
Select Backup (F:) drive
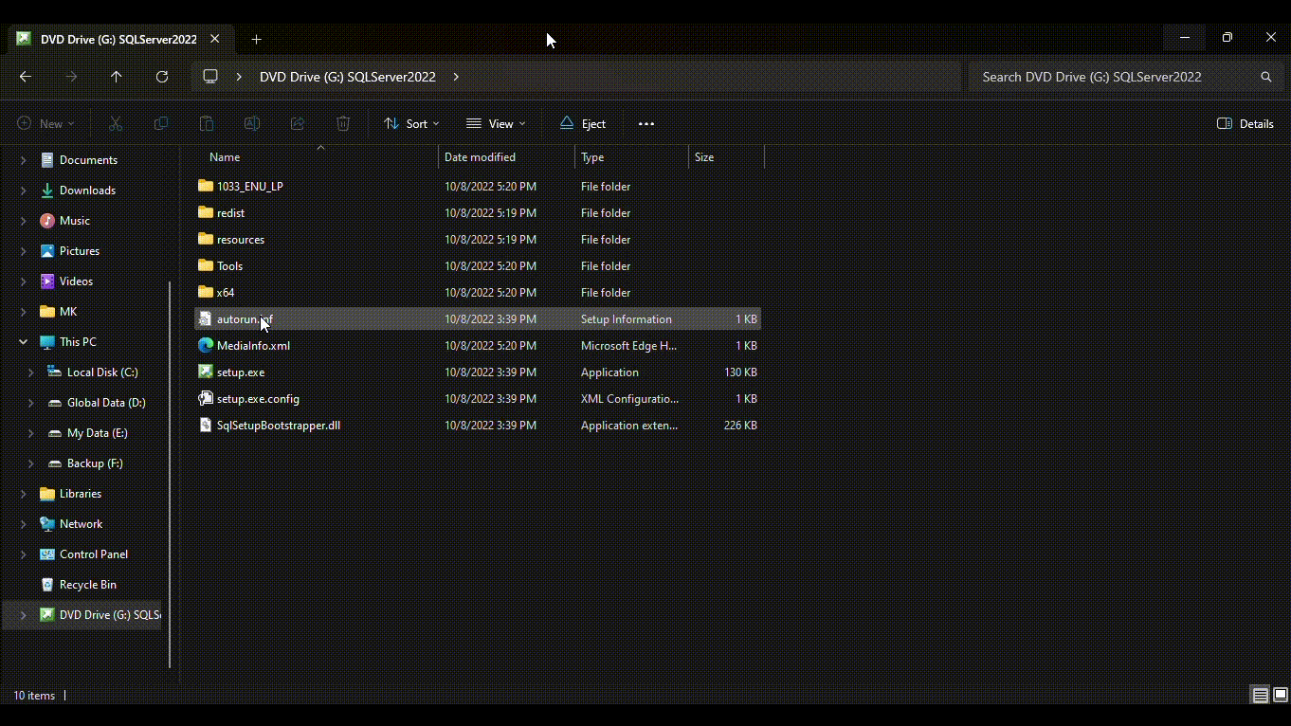[85, 463]
